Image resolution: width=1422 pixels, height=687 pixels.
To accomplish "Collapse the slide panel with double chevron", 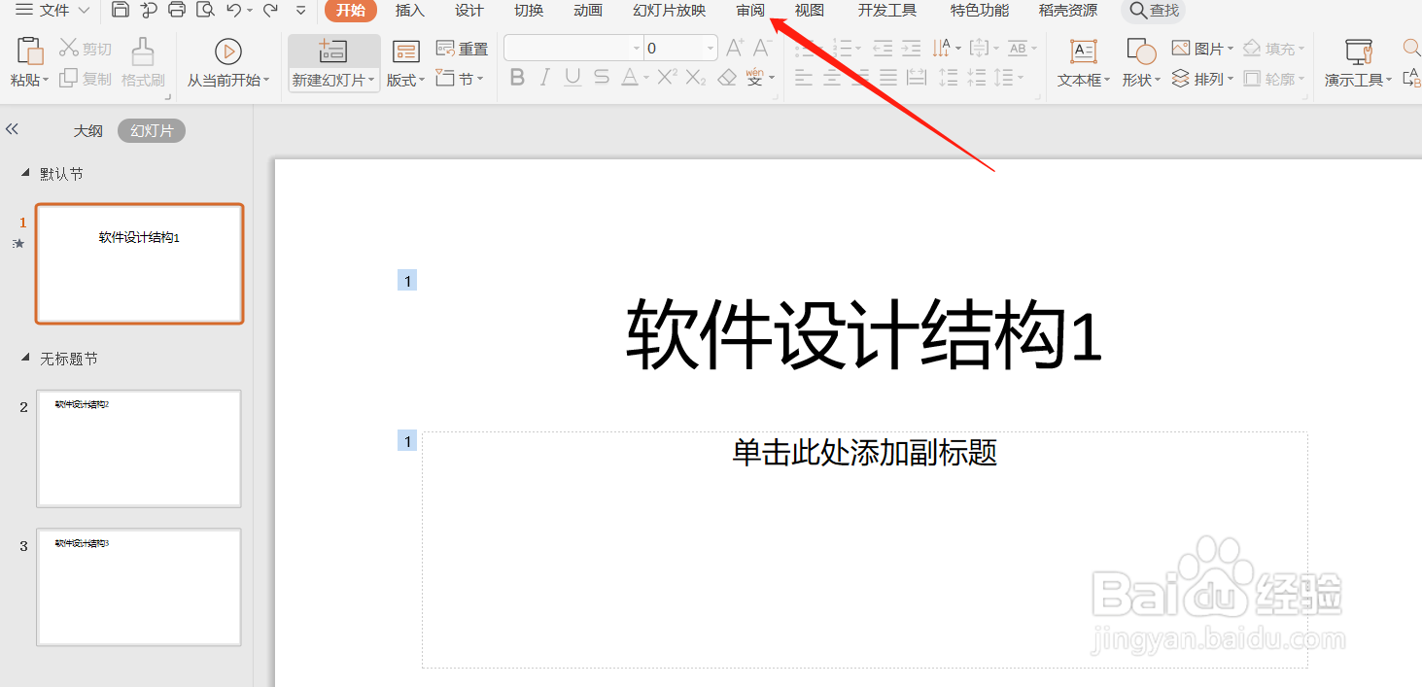I will [x=13, y=129].
